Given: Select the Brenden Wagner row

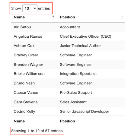Looking at the screenshot, I should pos(68,65).
